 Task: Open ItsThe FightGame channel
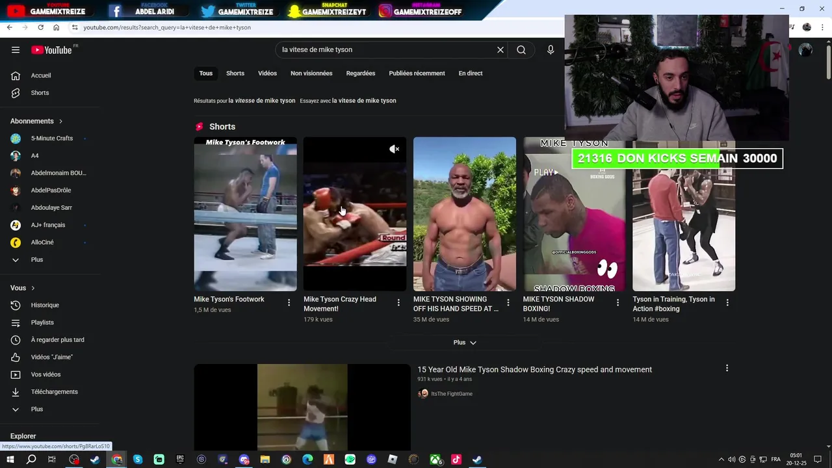pyautogui.click(x=452, y=394)
